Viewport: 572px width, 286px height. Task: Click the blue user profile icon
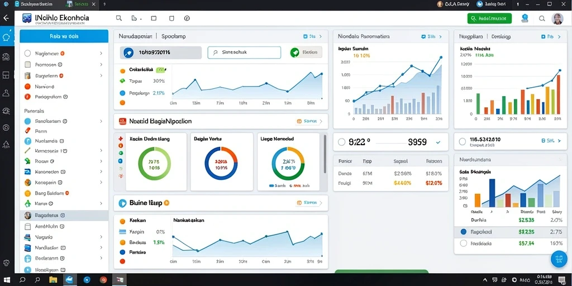click(525, 18)
